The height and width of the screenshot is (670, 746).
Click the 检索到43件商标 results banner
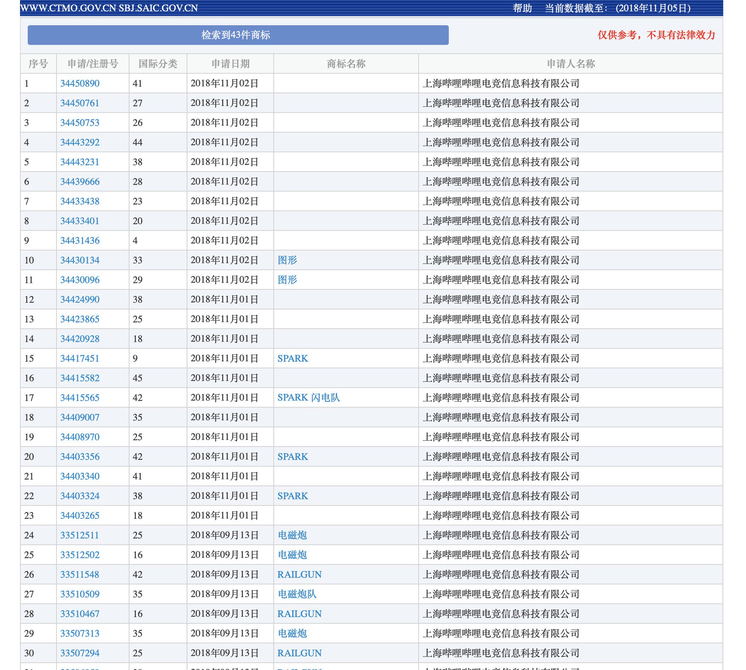238,35
